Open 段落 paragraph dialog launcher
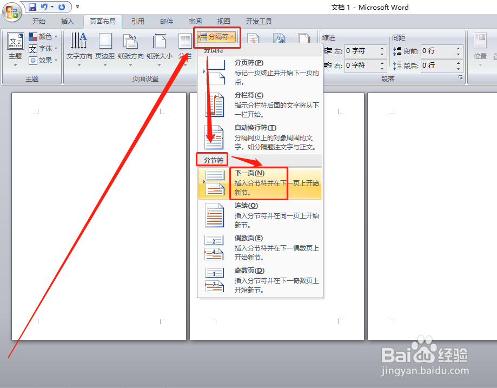The image size is (497, 388). (x=461, y=77)
